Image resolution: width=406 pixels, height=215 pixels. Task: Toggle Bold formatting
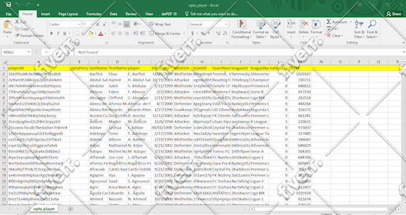tap(51, 33)
